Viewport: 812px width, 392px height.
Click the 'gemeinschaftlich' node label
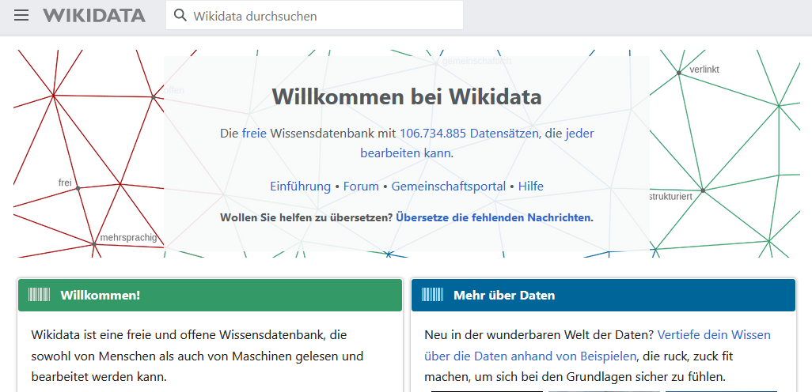[477, 61]
